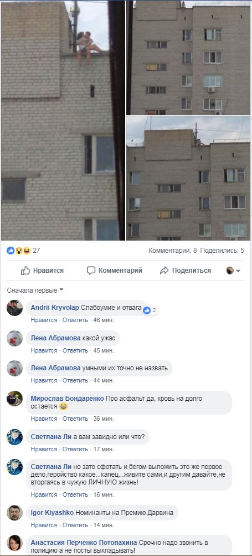
Task: Open the profile selector dropdown next to Поделиться
Action: [234, 271]
